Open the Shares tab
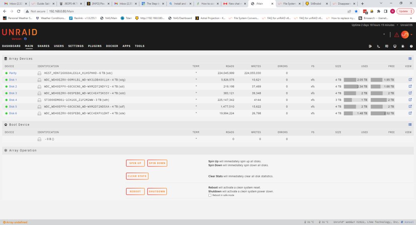416x225 pixels. (x=44, y=46)
